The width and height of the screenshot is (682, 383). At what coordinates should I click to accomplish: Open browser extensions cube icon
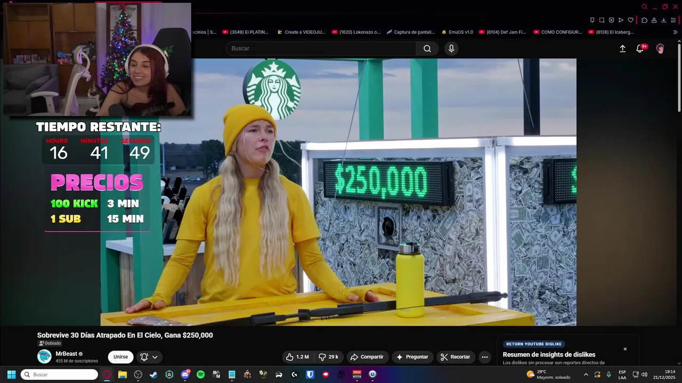coord(644,20)
